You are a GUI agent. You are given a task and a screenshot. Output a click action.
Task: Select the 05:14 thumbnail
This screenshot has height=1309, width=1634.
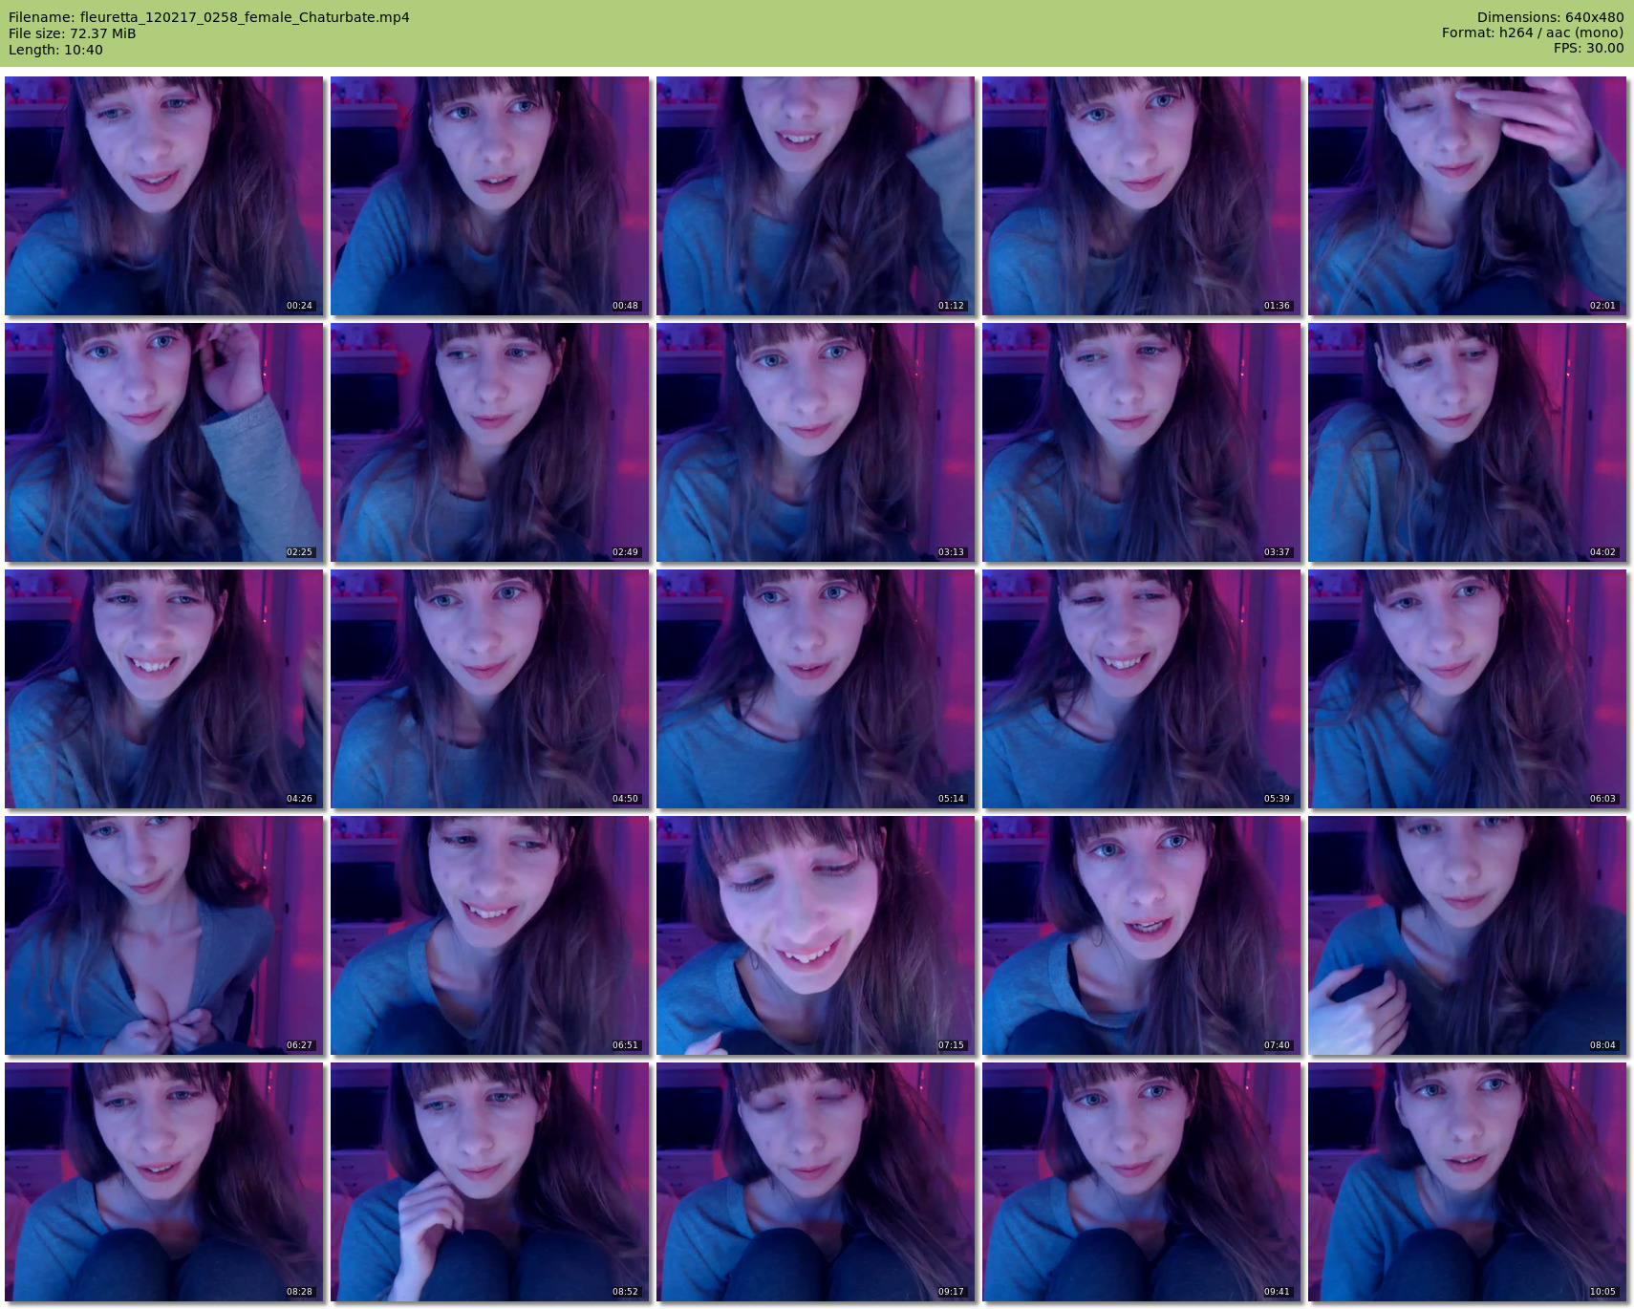pyautogui.click(x=816, y=689)
